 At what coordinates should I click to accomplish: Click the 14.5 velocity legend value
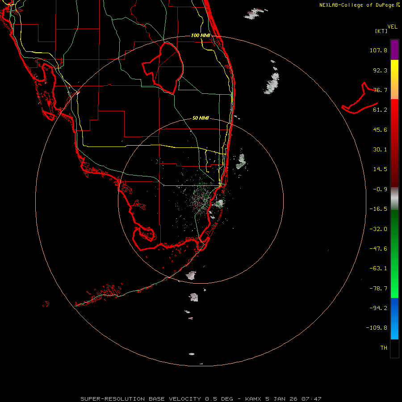pyautogui.click(x=380, y=169)
